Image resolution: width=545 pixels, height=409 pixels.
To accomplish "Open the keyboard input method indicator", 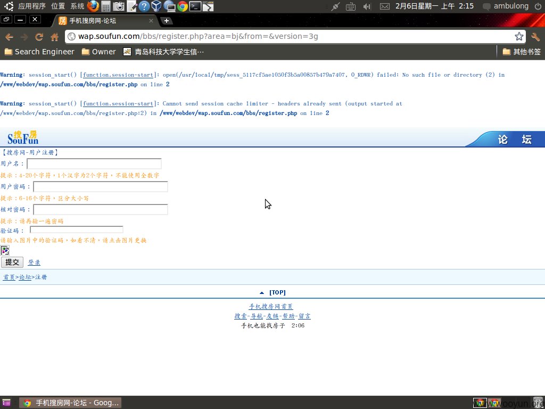I will [x=351, y=6].
